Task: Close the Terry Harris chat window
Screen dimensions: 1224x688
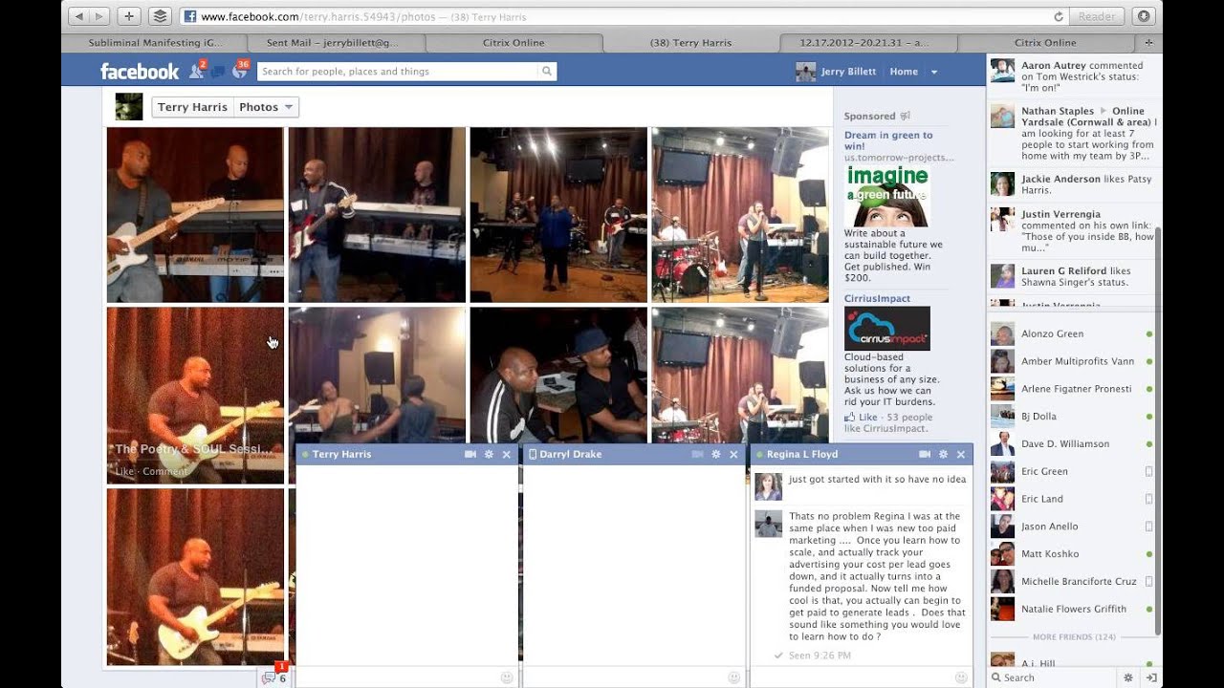Action: click(507, 455)
